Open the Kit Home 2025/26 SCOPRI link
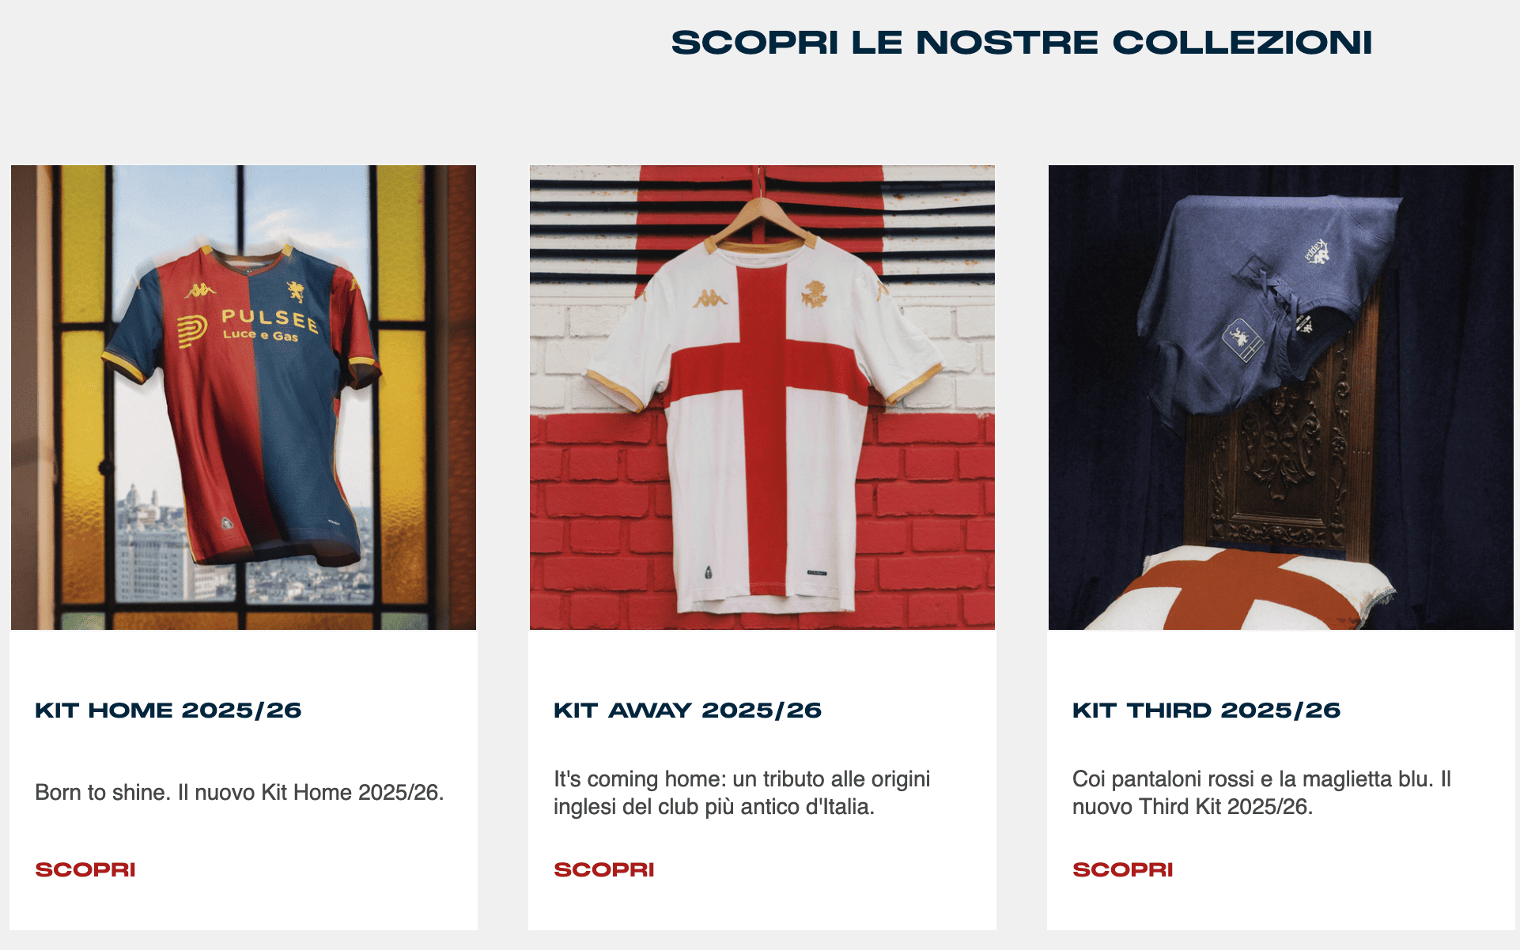The height and width of the screenshot is (950, 1520). pos(85,869)
